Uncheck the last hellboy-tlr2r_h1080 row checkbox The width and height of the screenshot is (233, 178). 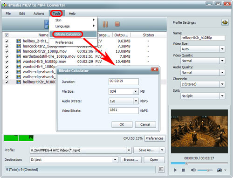click(7, 82)
